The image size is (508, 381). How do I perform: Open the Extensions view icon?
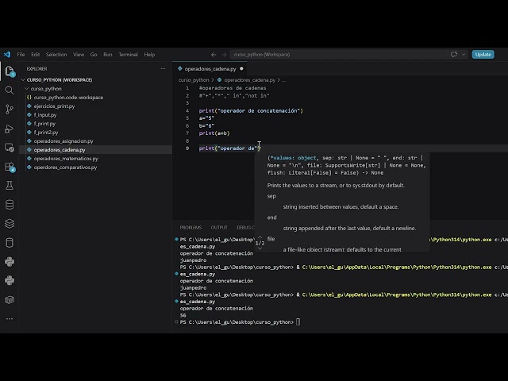10,167
